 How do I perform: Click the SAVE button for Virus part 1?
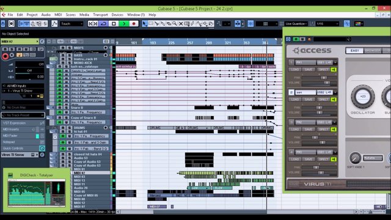pyautogui.click(x=309, y=70)
